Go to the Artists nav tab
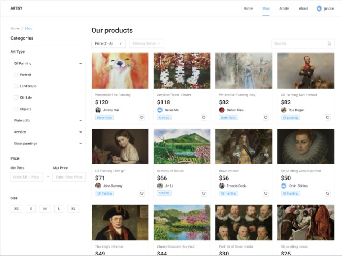This screenshot has width=342, height=256. 284,8
